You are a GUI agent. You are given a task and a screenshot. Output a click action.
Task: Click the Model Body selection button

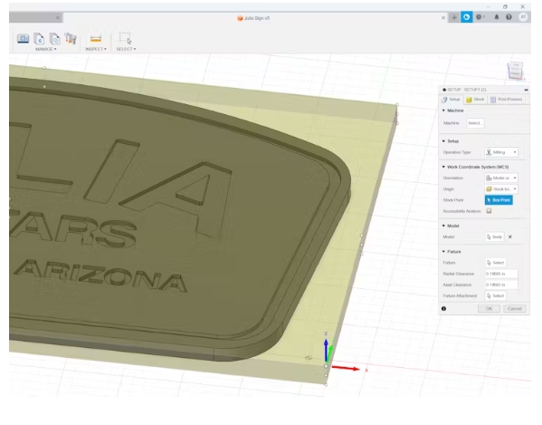[495, 237]
